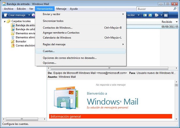The height and width of the screenshot is (128, 180).
Task: Open the Edición menu
Action: (x=21, y=9)
